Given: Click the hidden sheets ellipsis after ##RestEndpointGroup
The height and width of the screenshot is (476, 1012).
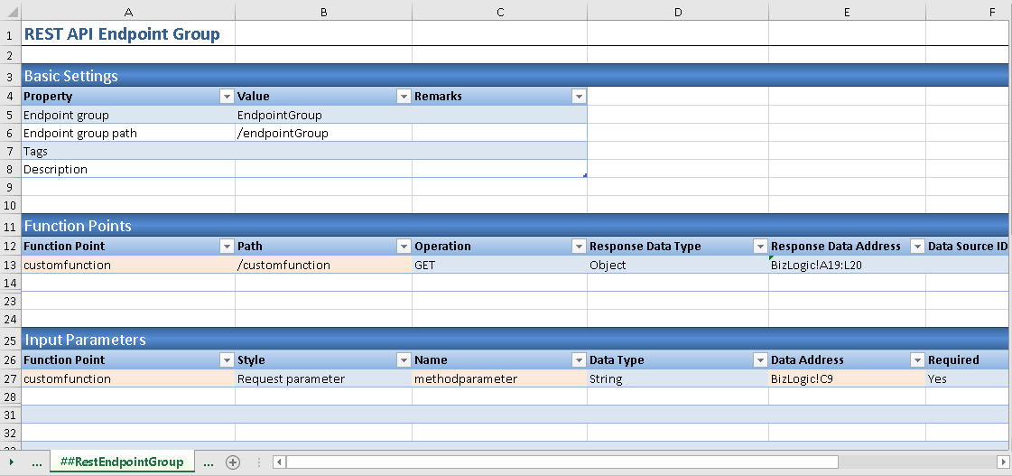Looking at the screenshot, I should (209, 462).
